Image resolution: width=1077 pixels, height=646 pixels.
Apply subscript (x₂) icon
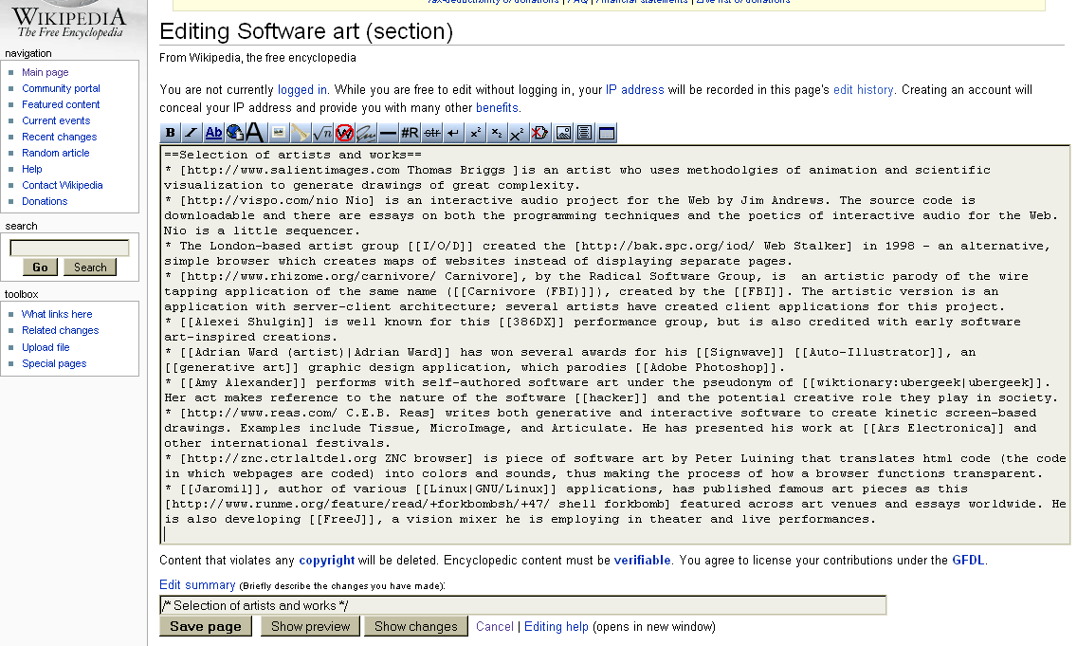click(x=497, y=133)
